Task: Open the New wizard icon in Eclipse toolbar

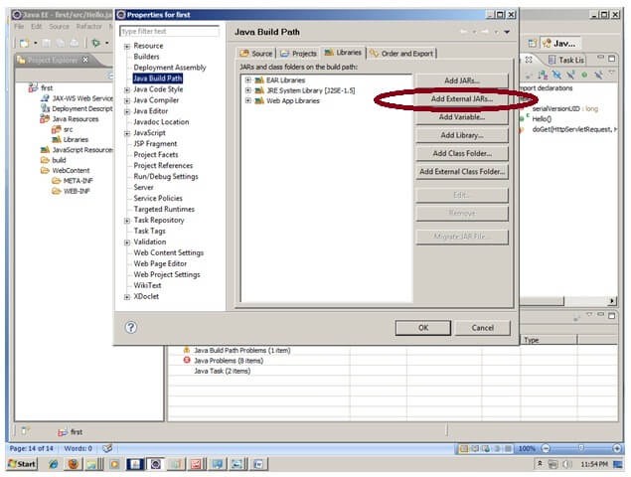Action: coord(25,43)
